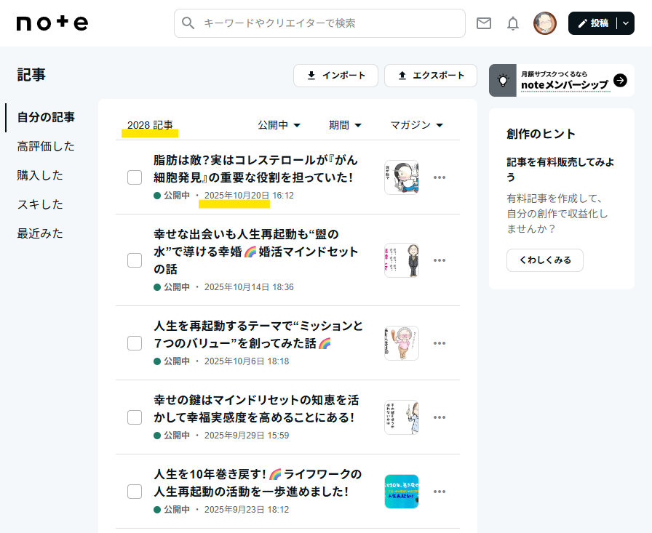Open more options for 2025年9月29日 article
Viewport: 652px width, 533px height.
point(440,417)
